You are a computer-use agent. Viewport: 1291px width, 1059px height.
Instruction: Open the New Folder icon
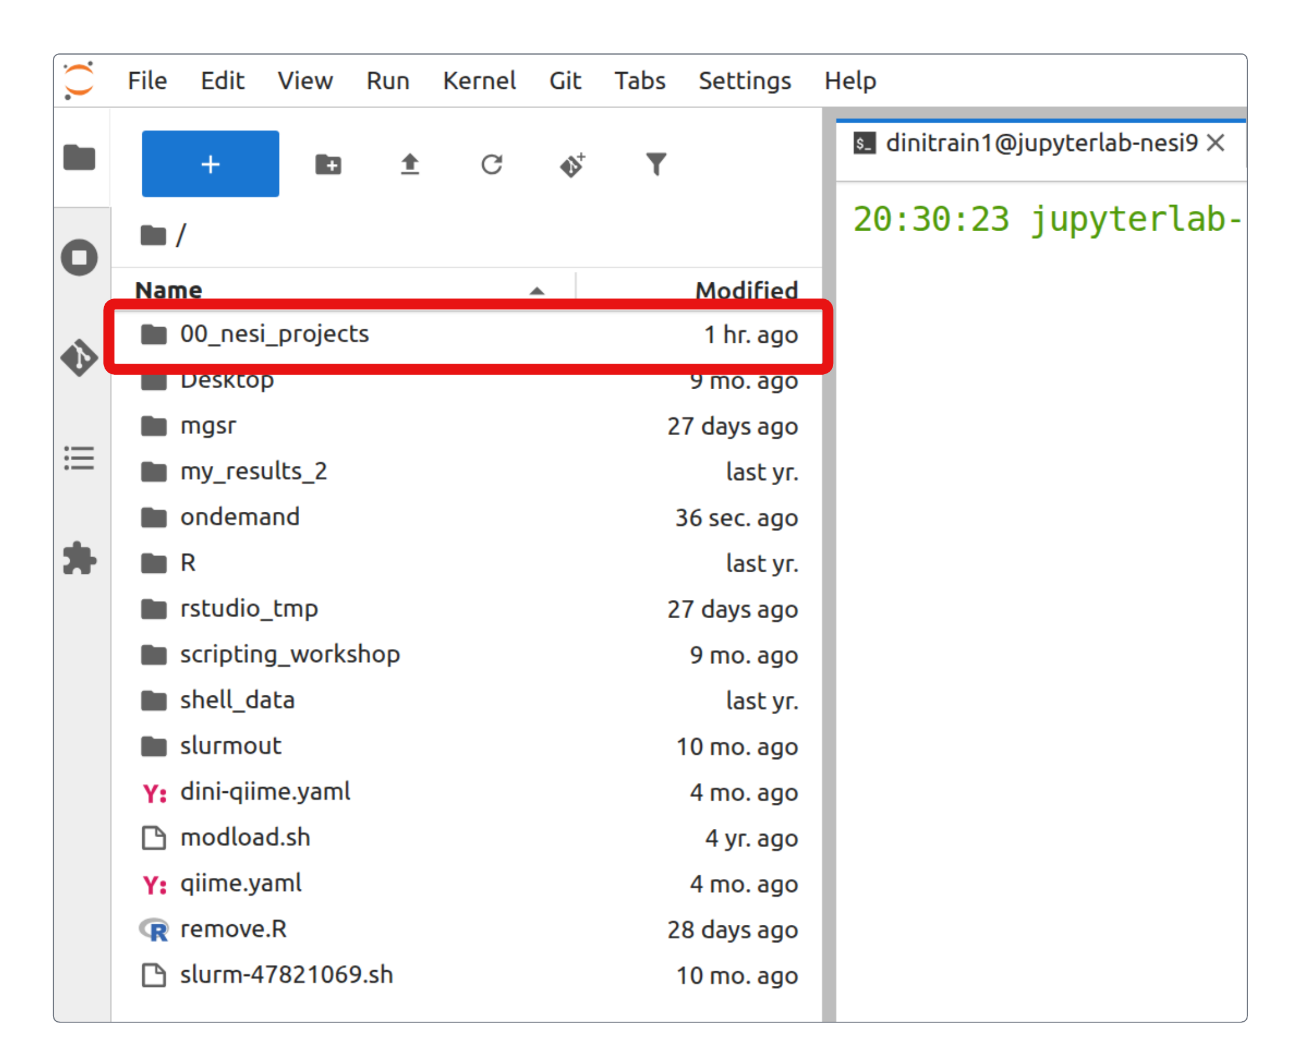click(328, 163)
